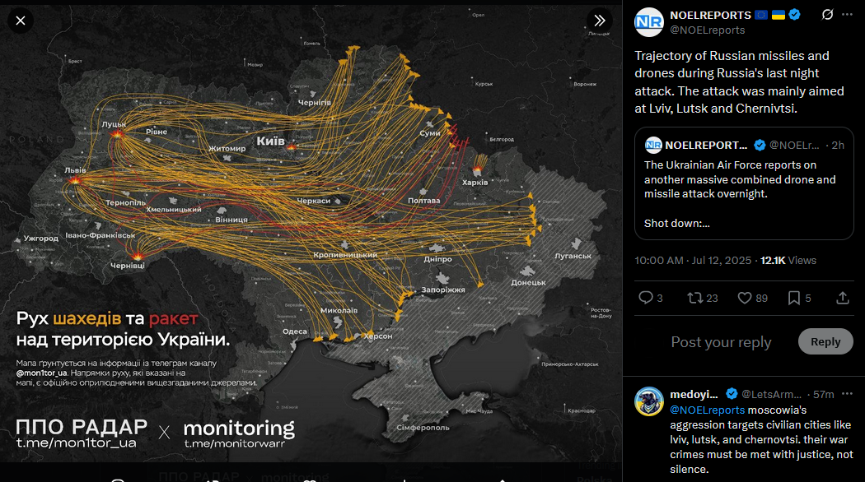Open the quoted NOELREPORTS post card
The image size is (865, 482).
pyautogui.click(x=744, y=183)
